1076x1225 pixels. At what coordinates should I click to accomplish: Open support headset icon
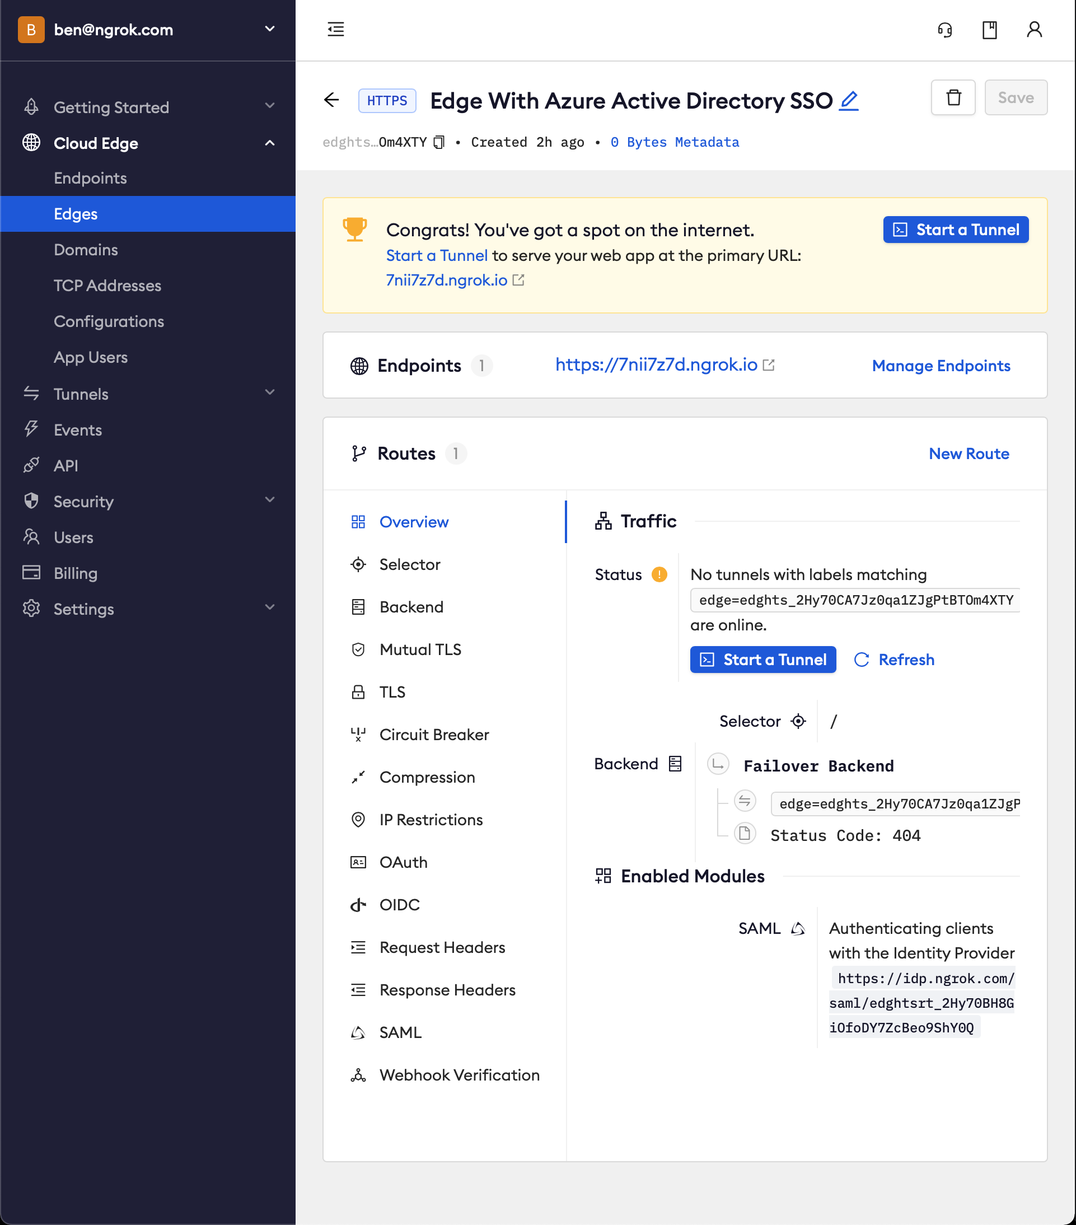945,29
